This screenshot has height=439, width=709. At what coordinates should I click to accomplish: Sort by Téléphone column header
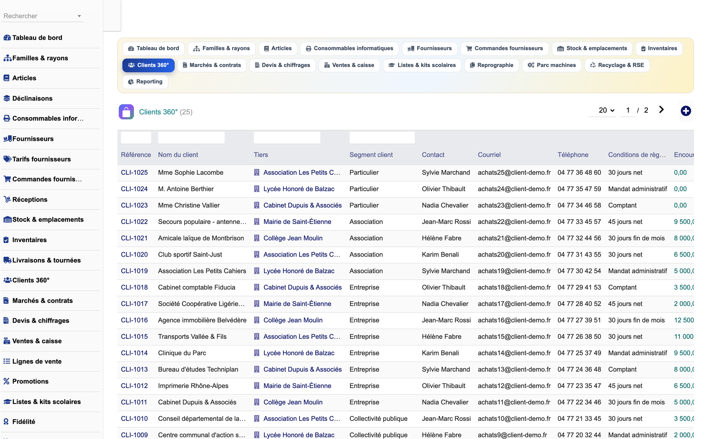[x=573, y=155]
